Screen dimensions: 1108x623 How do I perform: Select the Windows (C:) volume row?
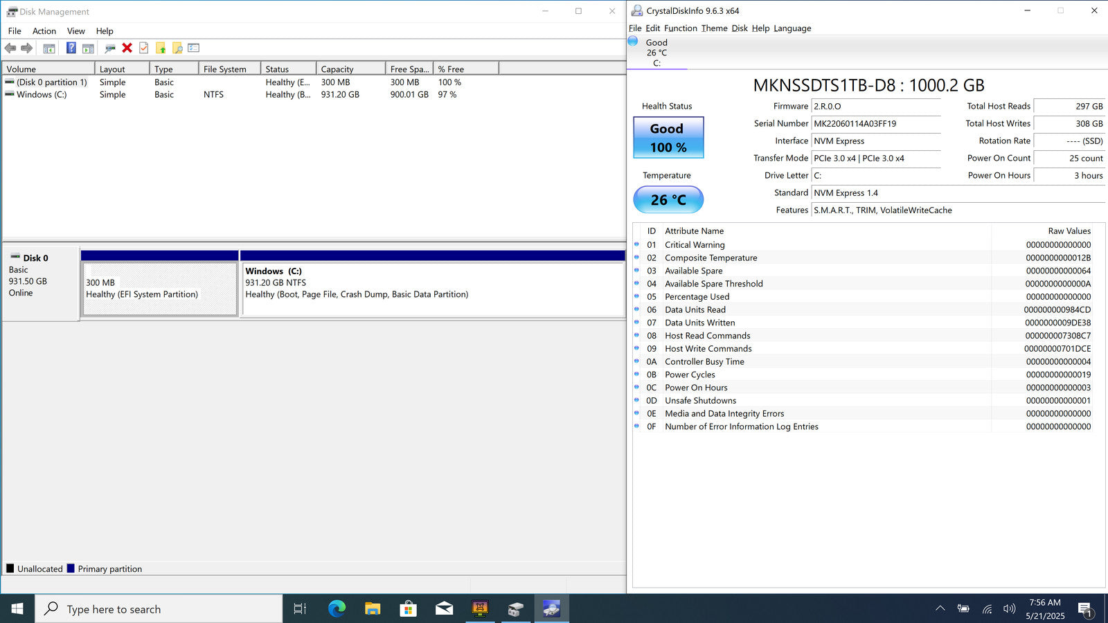pyautogui.click(x=42, y=95)
